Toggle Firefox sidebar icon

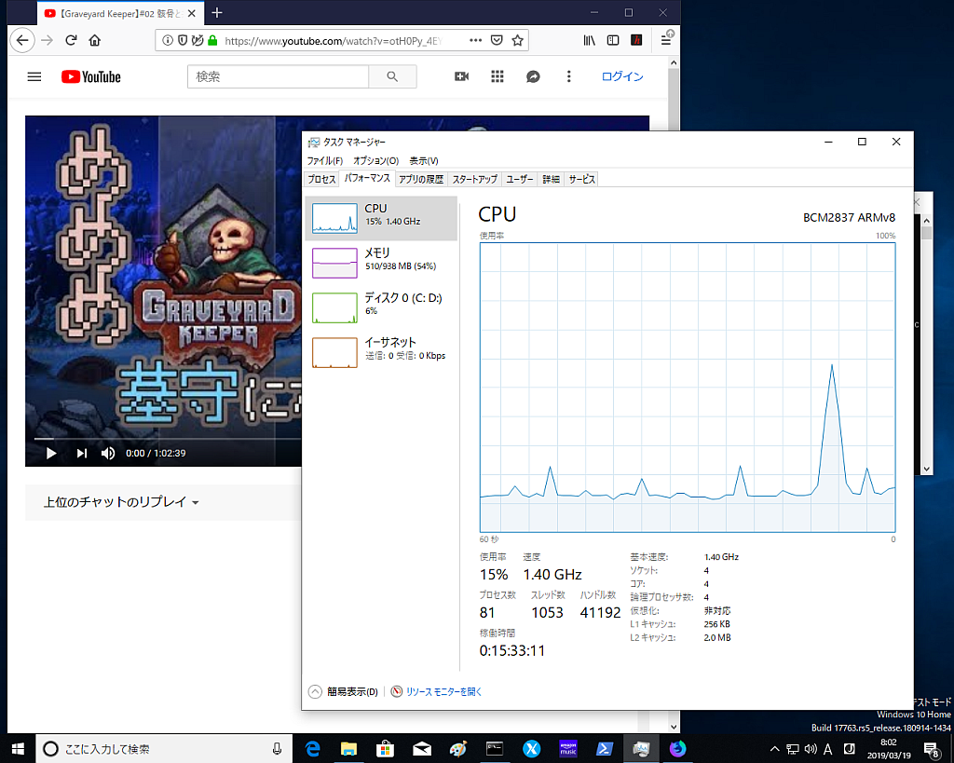coord(613,41)
